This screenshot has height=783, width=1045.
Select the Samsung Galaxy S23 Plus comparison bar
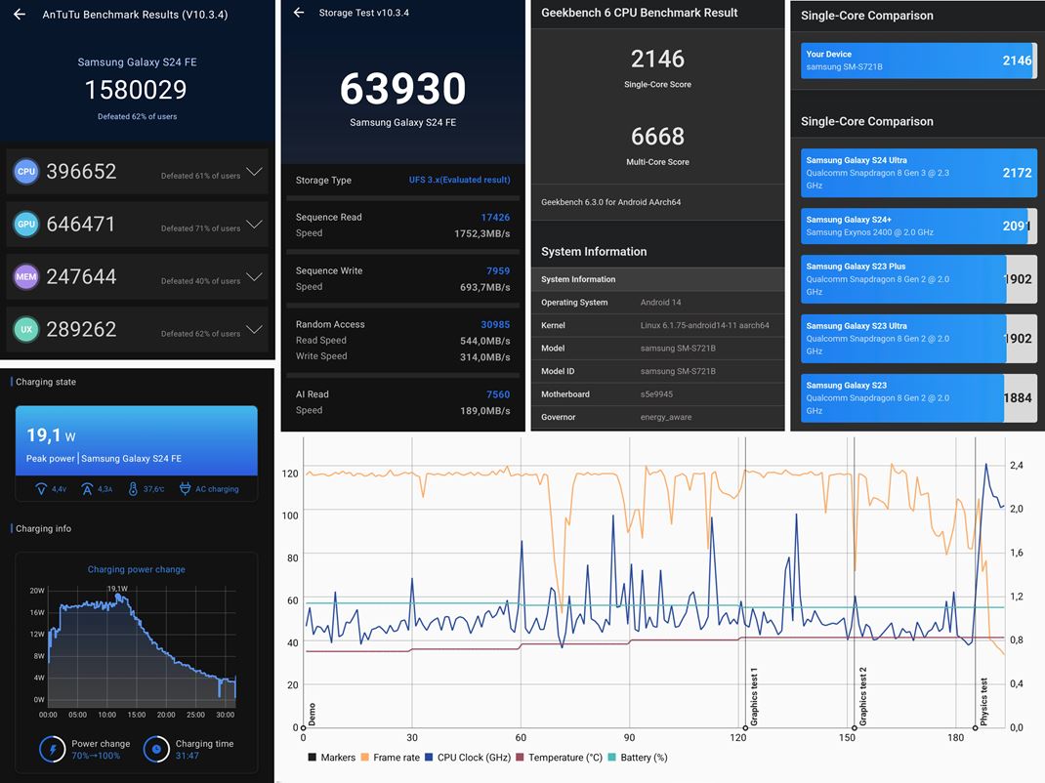point(918,279)
